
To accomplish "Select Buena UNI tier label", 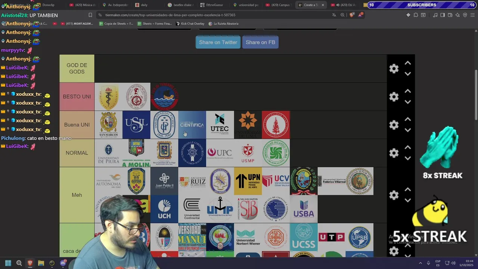I will click(x=77, y=125).
